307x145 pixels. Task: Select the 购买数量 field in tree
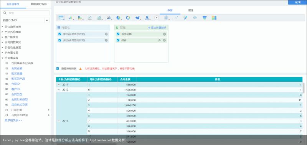click(17, 74)
